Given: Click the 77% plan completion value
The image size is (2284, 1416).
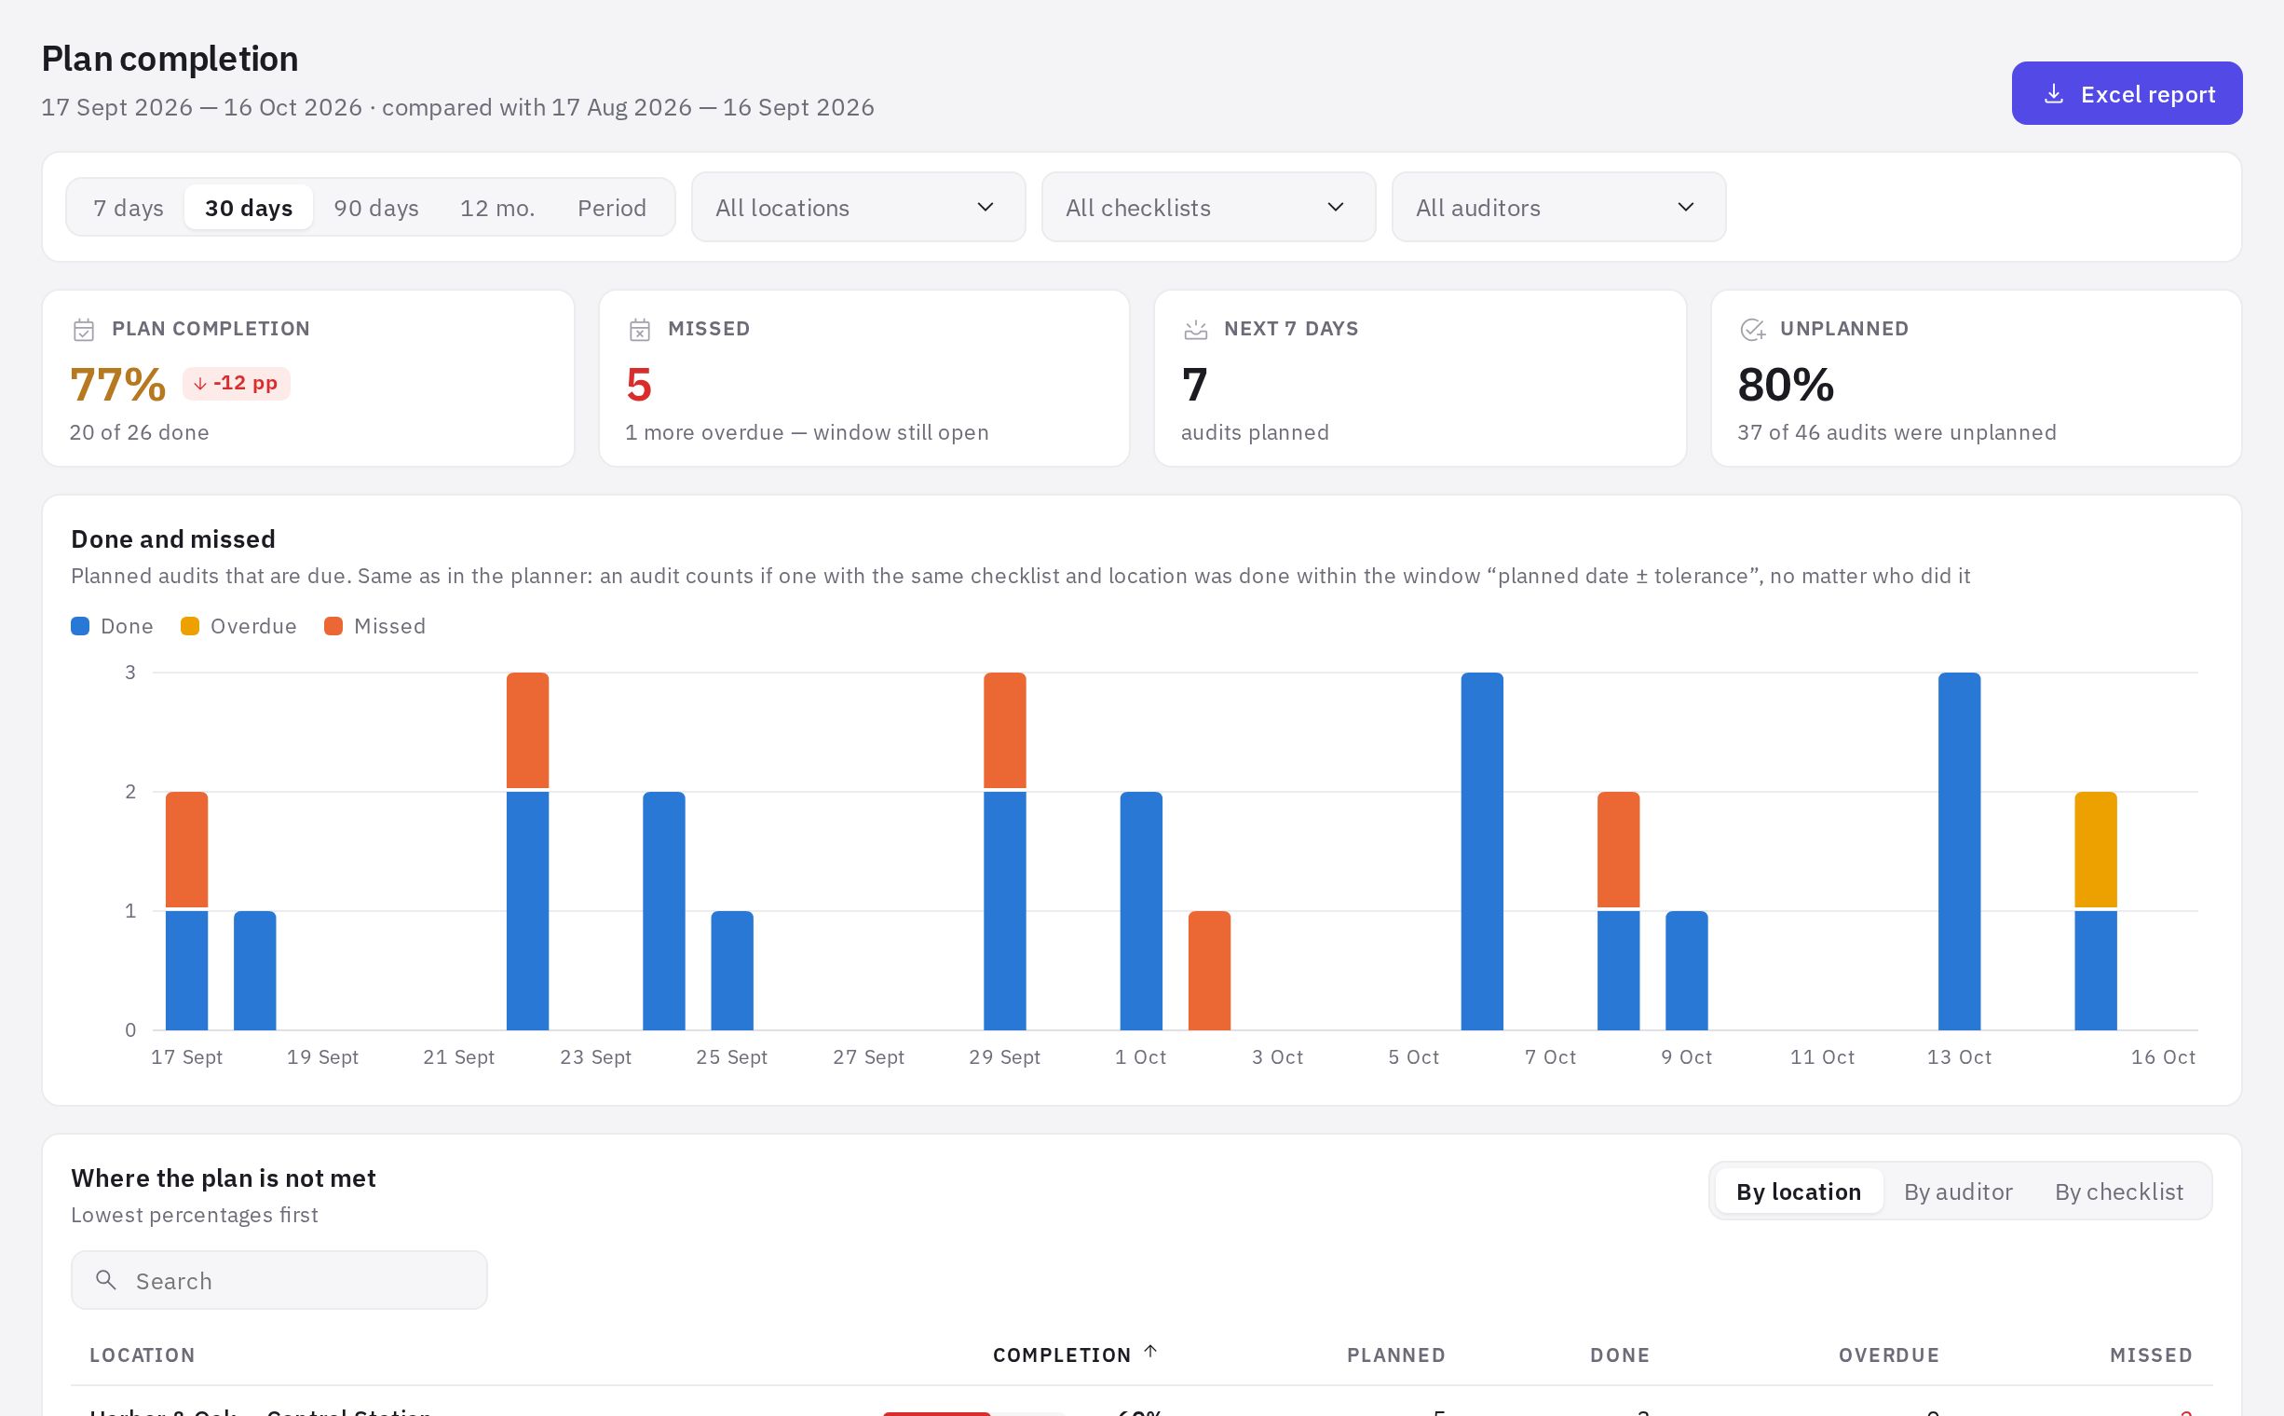Looking at the screenshot, I should click(118, 384).
